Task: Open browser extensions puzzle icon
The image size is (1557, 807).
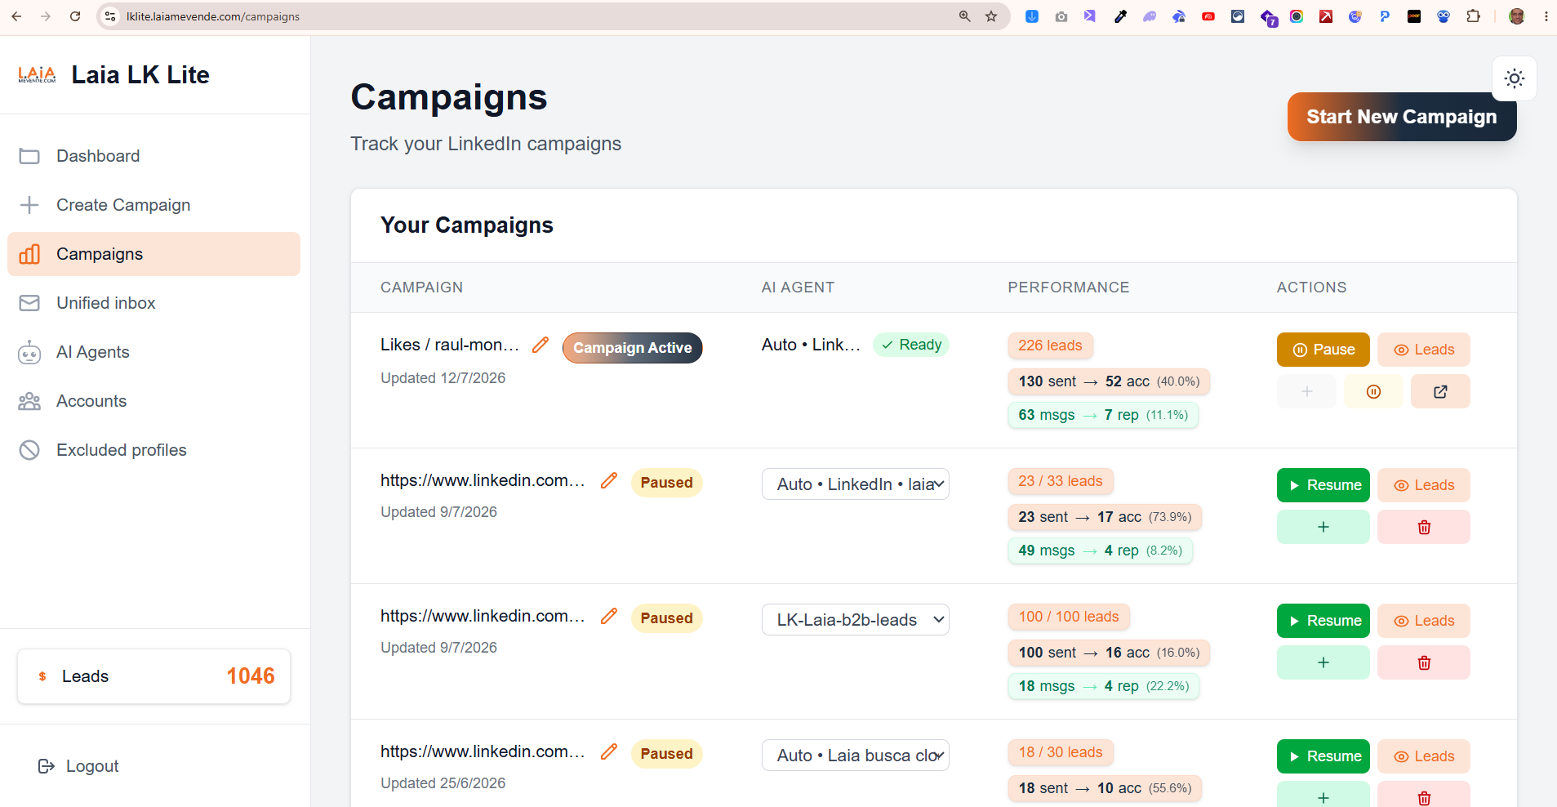Action: tap(1473, 16)
